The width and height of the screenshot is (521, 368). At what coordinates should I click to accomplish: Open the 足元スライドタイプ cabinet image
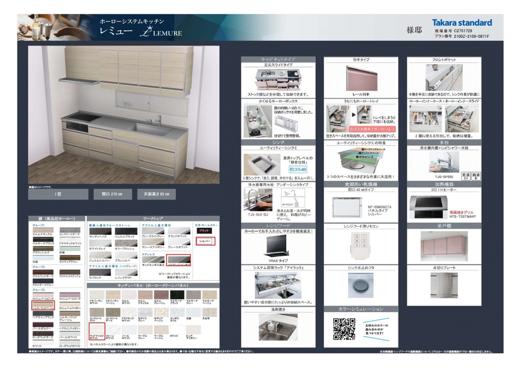pyautogui.click(x=278, y=79)
